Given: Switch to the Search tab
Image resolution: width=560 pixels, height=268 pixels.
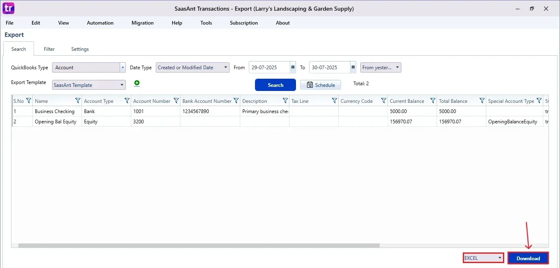Looking at the screenshot, I should coord(19,49).
